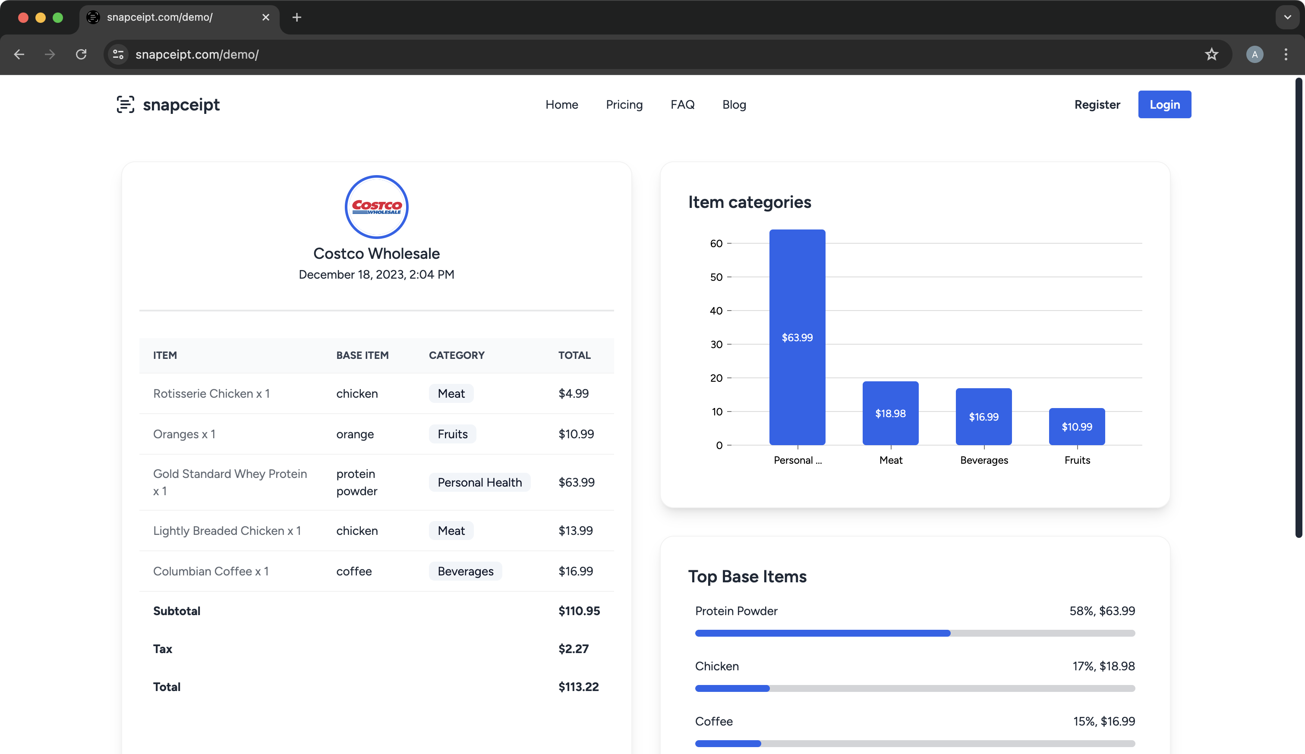This screenshot has height=754, width=1305.
Task: Reload the page with refresh icon
Action: [x=81, y=54]
